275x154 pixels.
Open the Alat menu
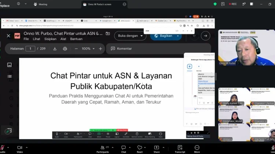(63, 39)
